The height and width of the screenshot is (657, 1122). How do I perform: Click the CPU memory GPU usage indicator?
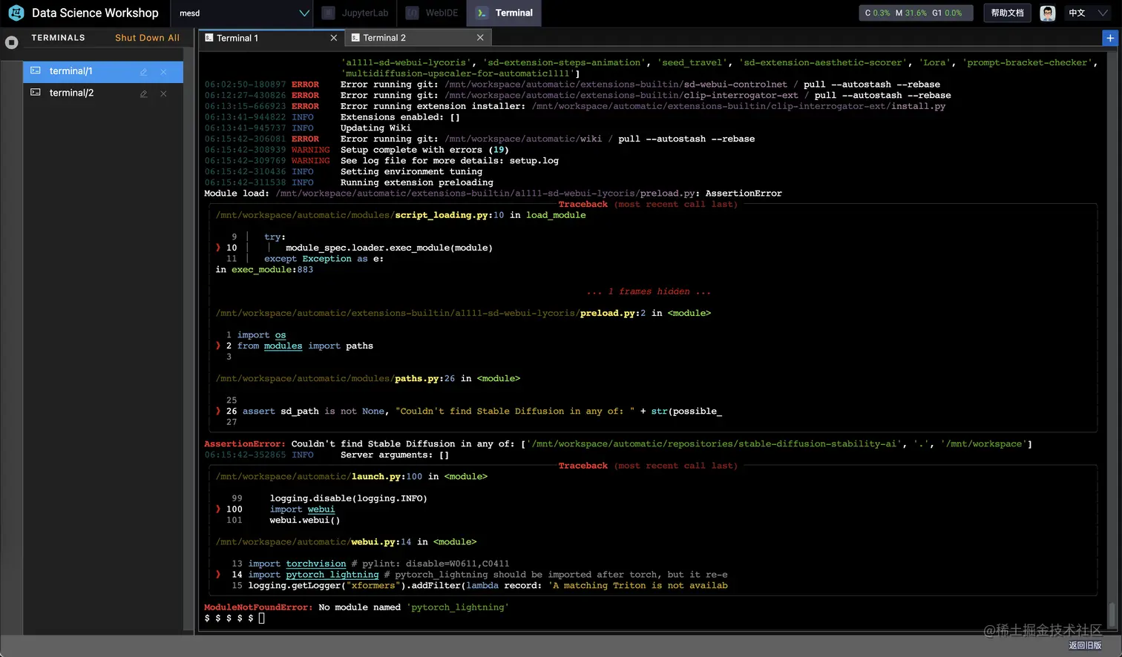click(914, 13)
